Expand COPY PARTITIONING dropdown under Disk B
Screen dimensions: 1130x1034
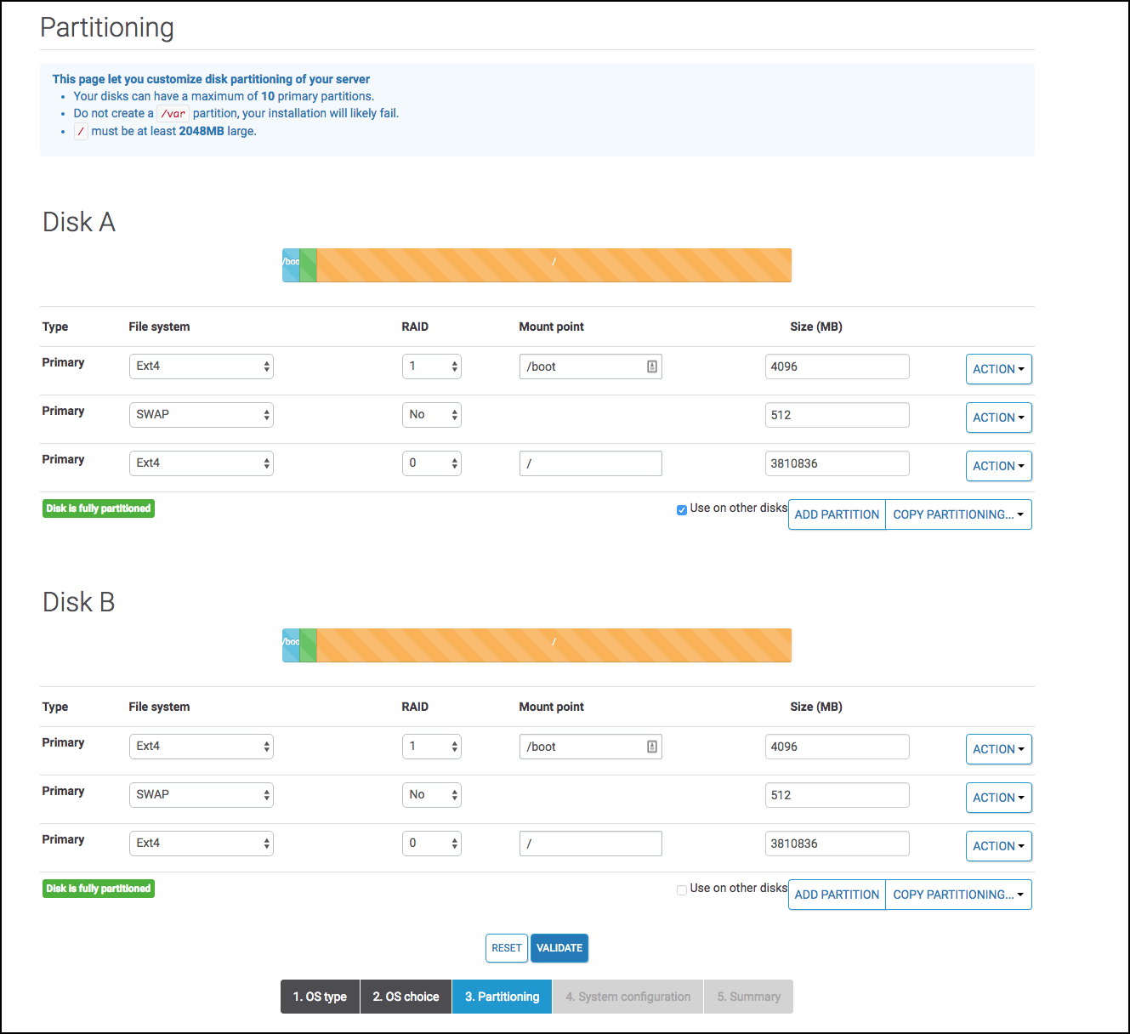coord(958,894)
